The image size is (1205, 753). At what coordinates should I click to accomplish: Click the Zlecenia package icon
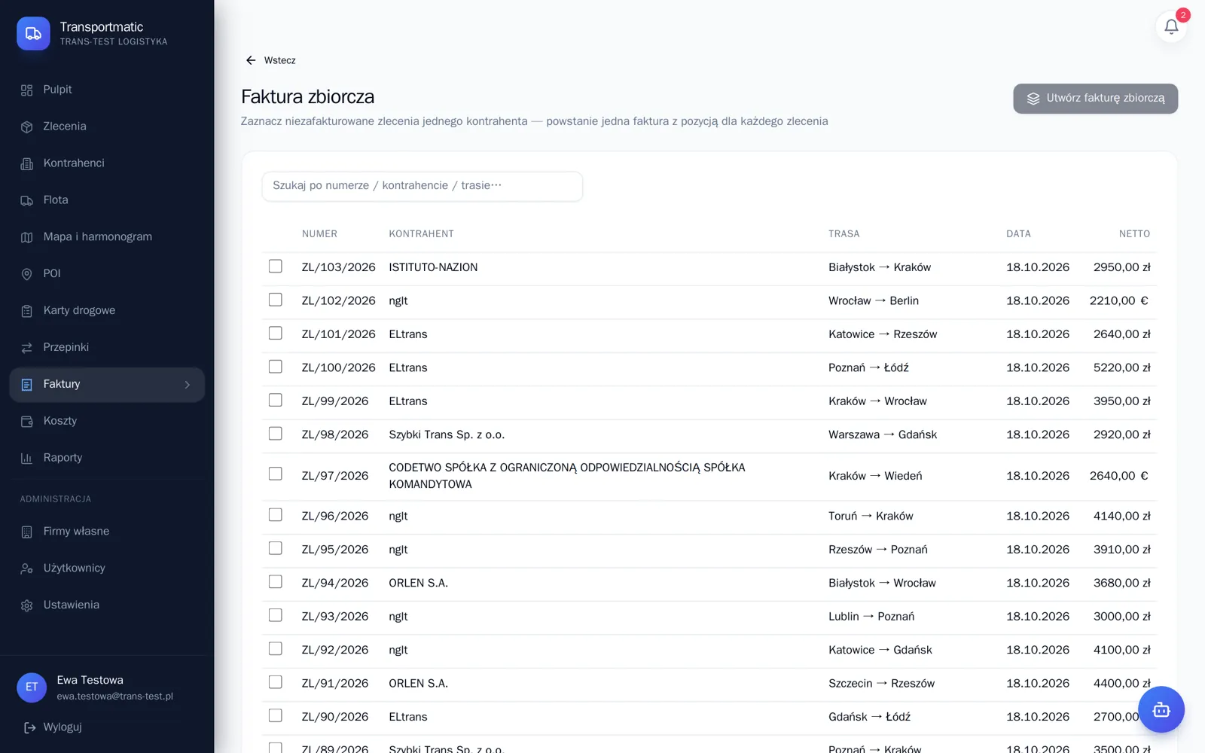click(27, 127)
